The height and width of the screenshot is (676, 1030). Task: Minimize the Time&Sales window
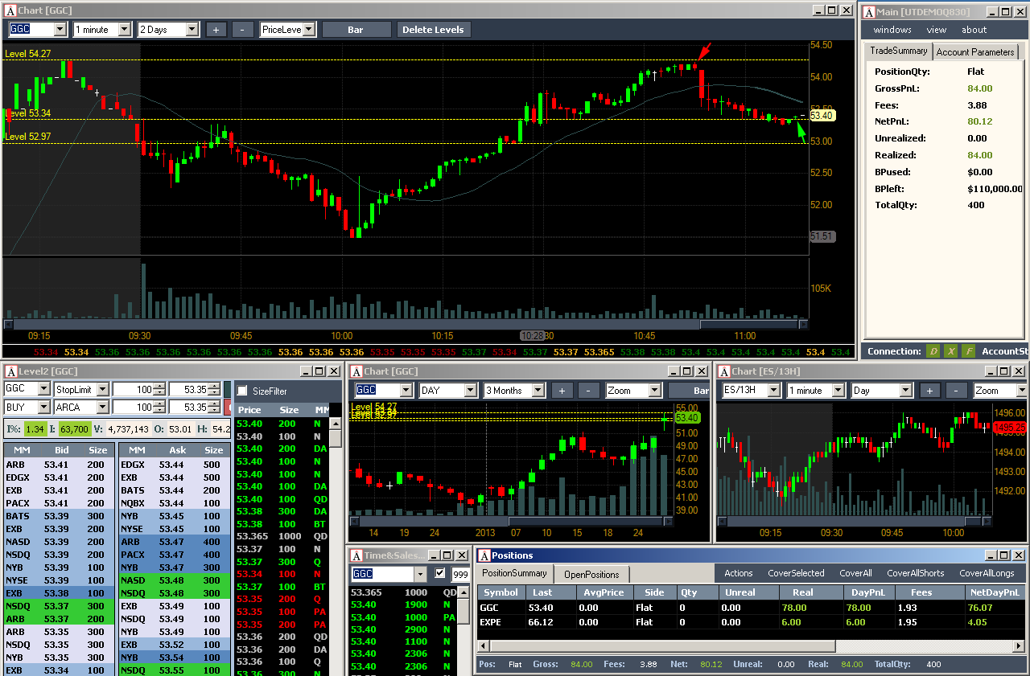(x=435, y=555)
